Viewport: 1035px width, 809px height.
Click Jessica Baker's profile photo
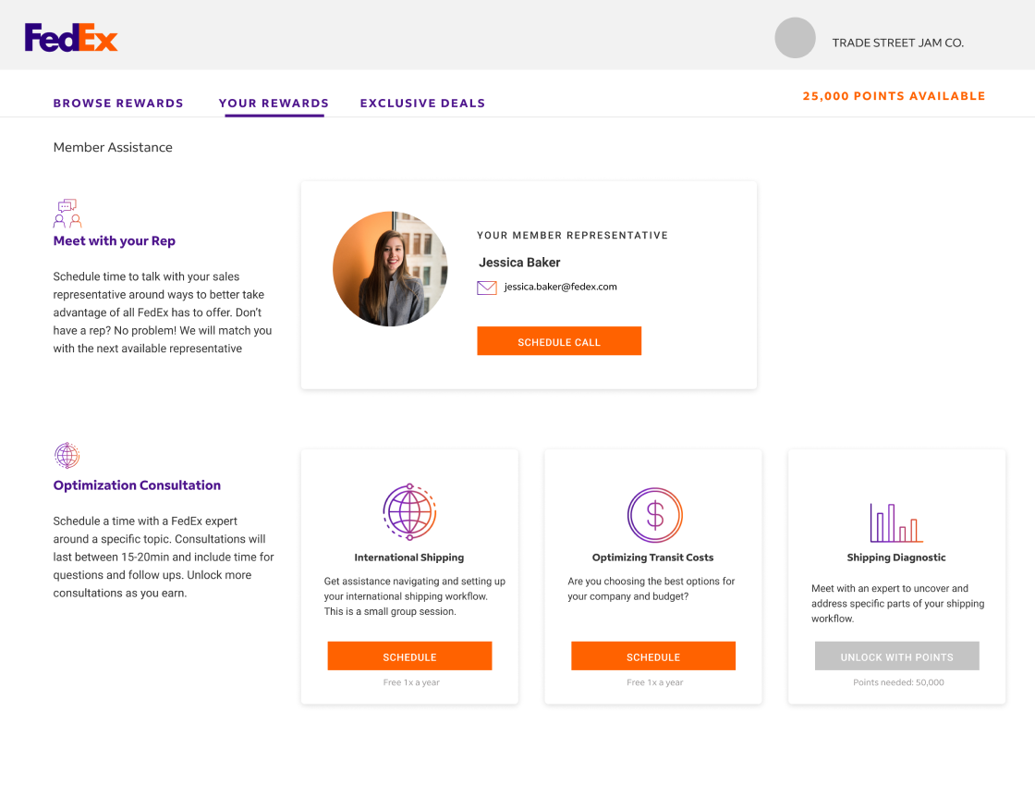point(390,269)
